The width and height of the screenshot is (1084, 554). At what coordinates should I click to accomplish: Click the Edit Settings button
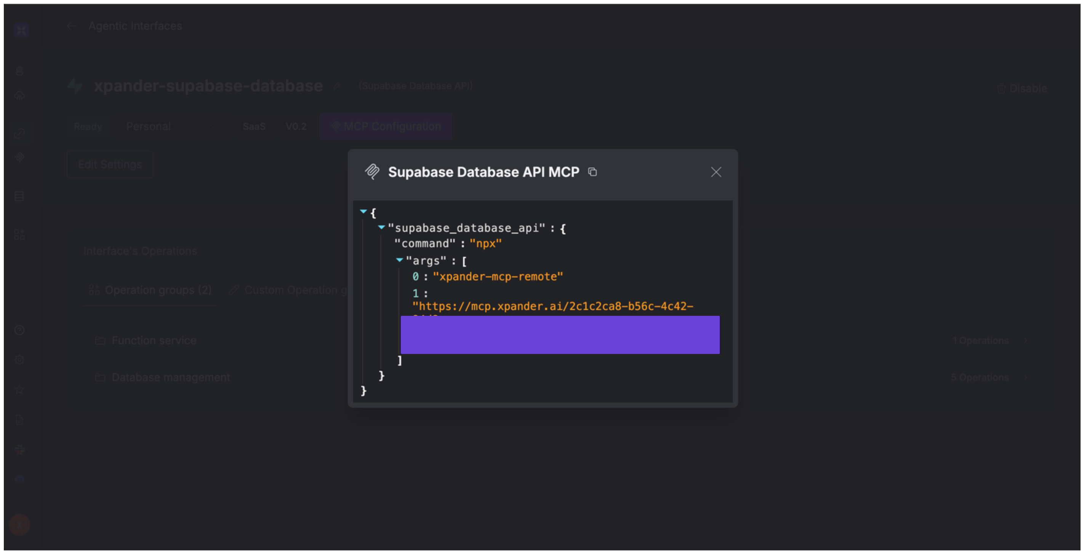click(x=110, y=164)
